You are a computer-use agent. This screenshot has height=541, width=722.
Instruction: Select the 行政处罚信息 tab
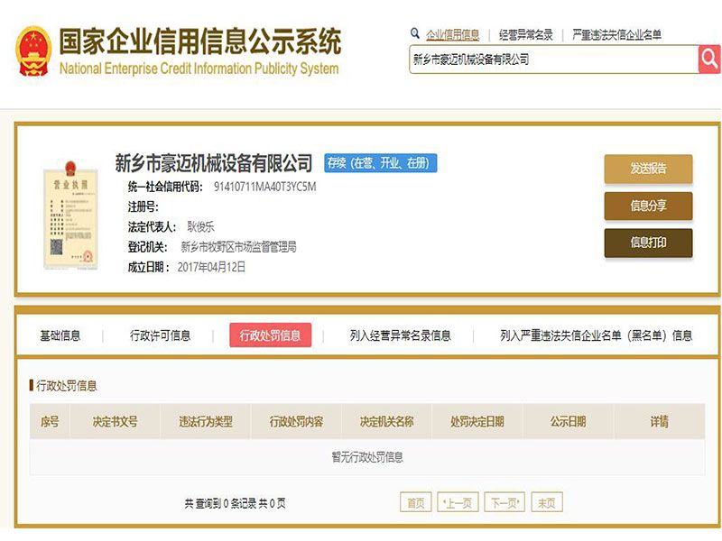point(270,335)
